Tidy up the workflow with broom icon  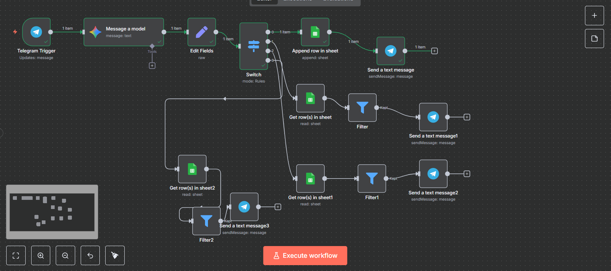115,256
